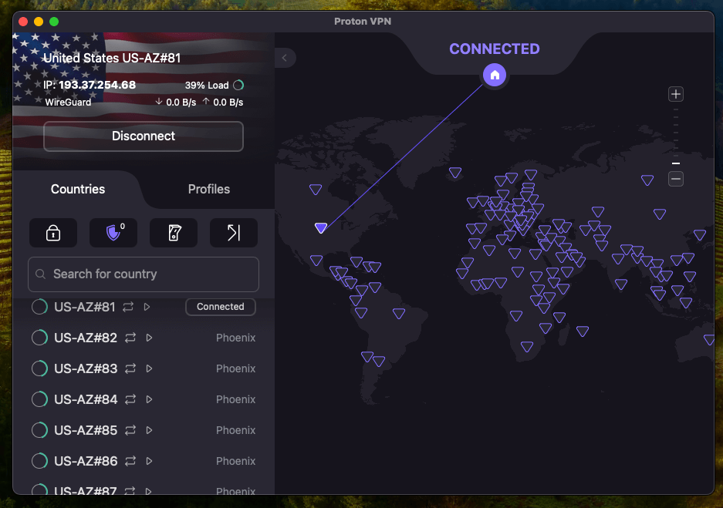Screen dimensions: 723x508
Task: Select the US-AZ#84 server row
Action: (144, 399)
